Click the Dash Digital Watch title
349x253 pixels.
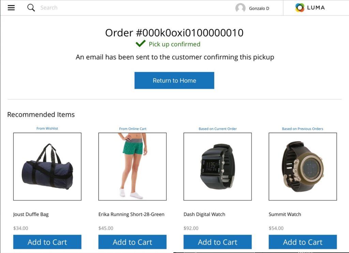[204, 214]
